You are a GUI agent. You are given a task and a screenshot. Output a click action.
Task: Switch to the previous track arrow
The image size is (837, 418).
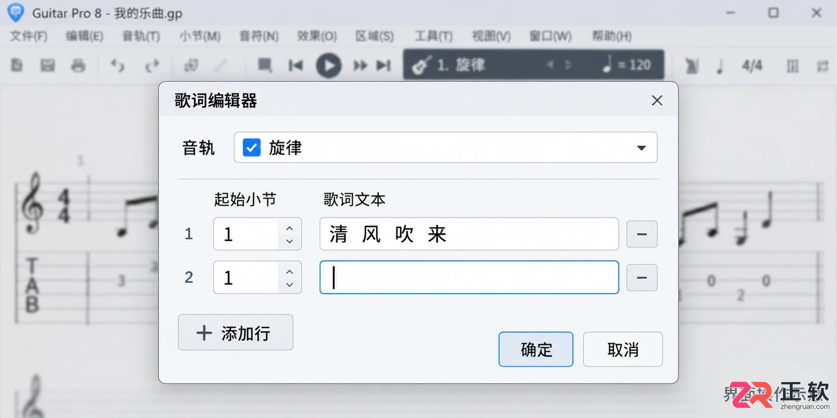[550, 65]
